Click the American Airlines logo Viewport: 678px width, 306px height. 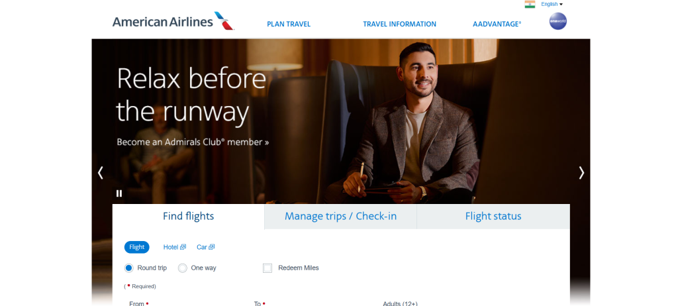click(173, 21)
